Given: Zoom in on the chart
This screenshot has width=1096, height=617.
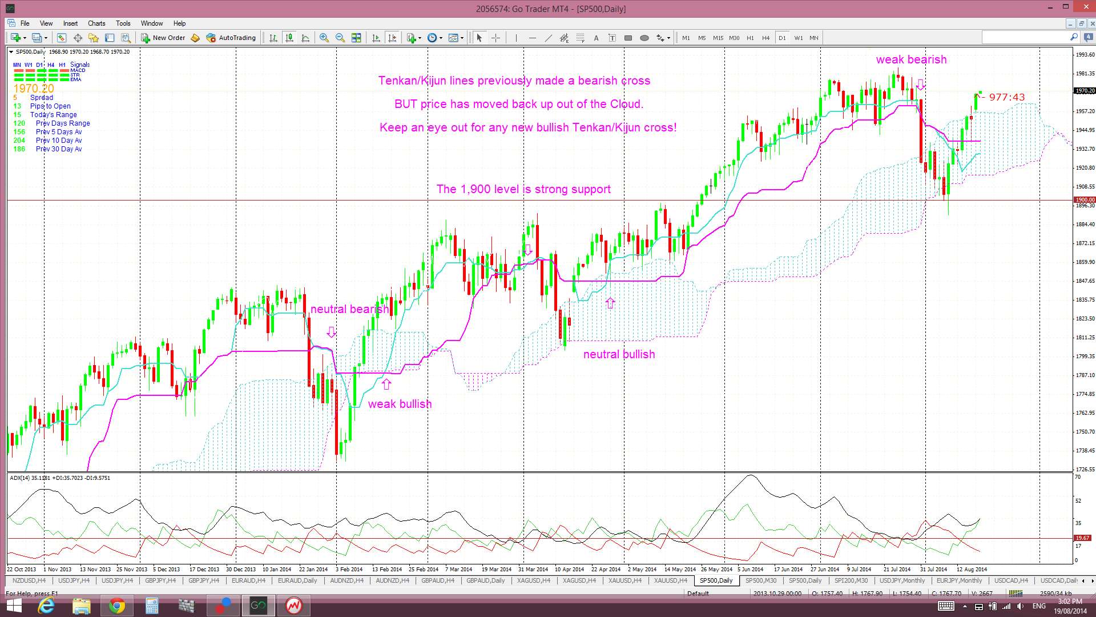Looking at the screenshot, I should coord(324,38).
